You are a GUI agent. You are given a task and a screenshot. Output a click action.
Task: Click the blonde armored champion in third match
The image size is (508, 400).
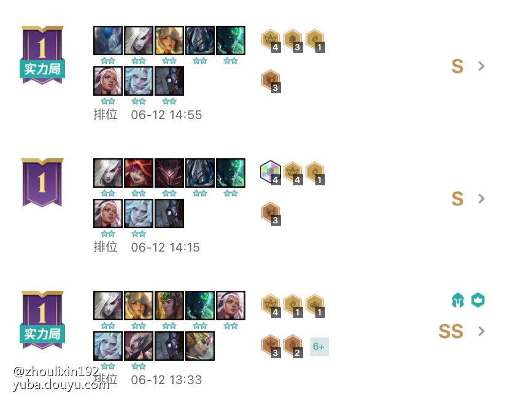(200, 346)
